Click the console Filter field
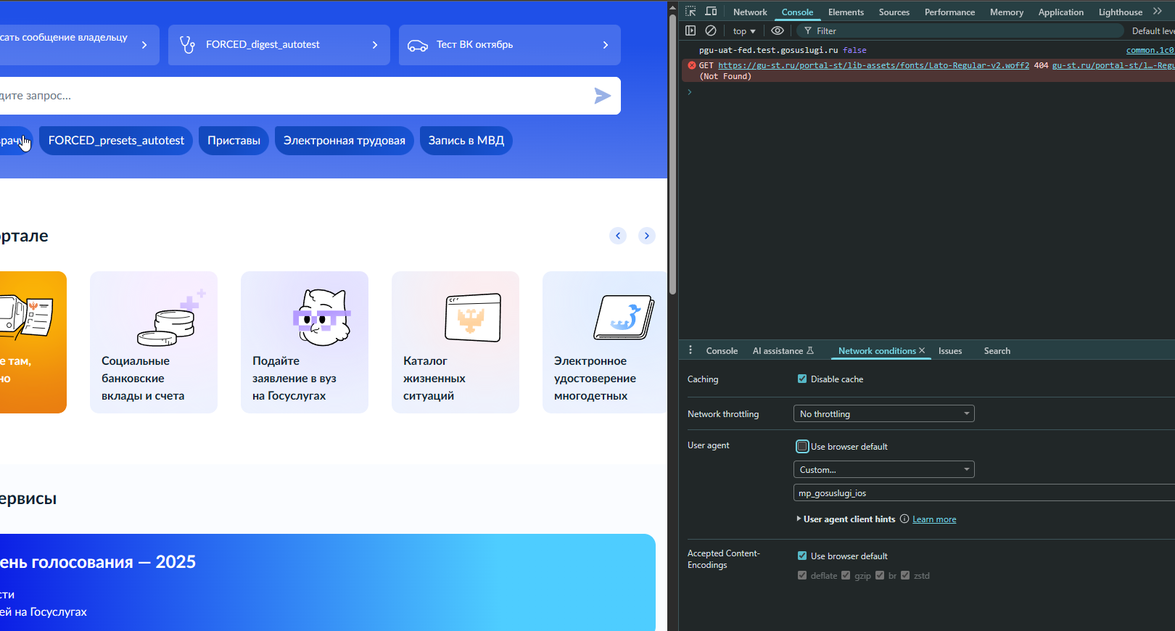Image resolution: width=1175 pixels, height=631 pixels. (x=961, y=31)
